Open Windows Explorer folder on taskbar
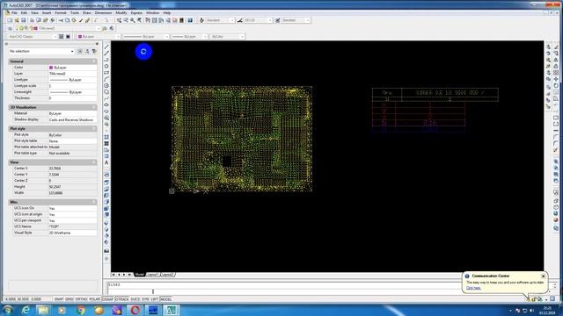 43,310
